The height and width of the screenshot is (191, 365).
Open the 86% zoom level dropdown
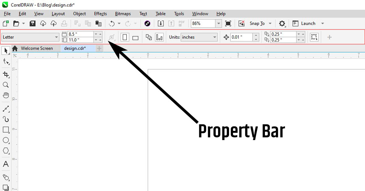click(x=218, y=23)
